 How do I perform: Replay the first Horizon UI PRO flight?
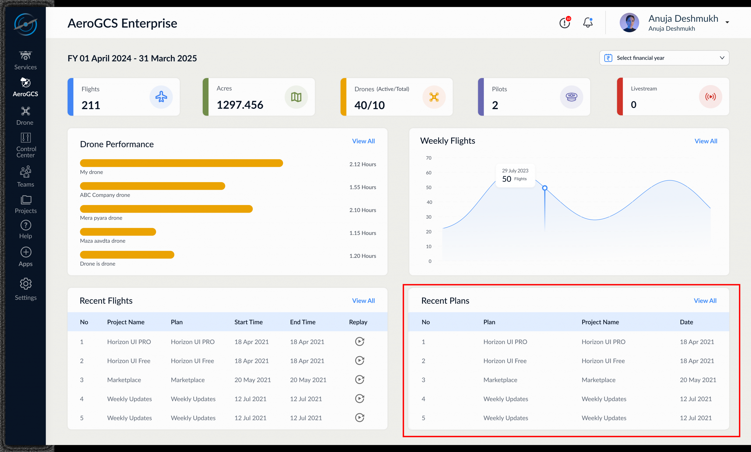pos(359,341)
